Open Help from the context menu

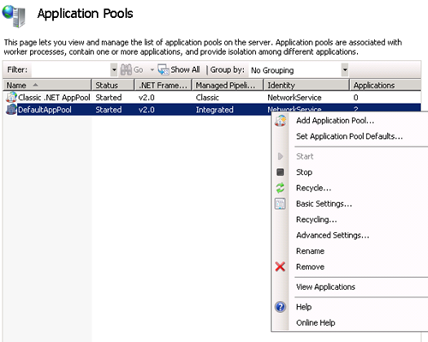point(304,307)
